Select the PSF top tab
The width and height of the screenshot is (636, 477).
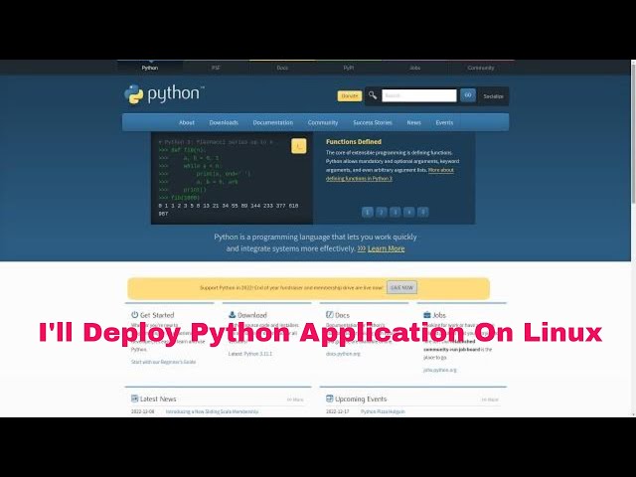pos(216,68)
